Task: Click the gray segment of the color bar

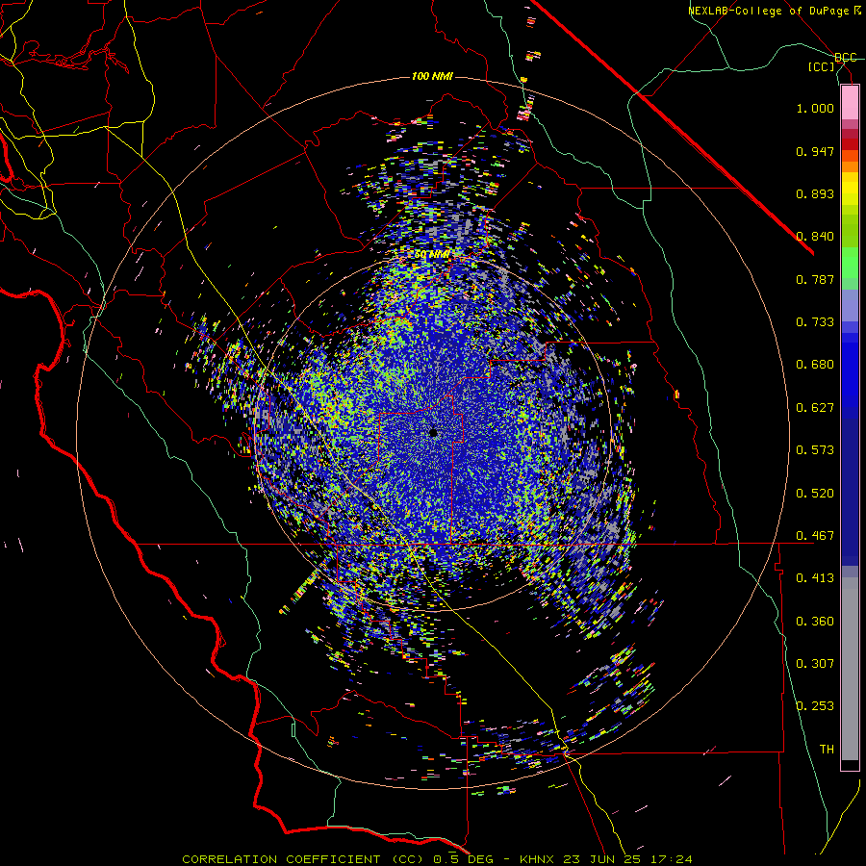Action: coord(850,669)
